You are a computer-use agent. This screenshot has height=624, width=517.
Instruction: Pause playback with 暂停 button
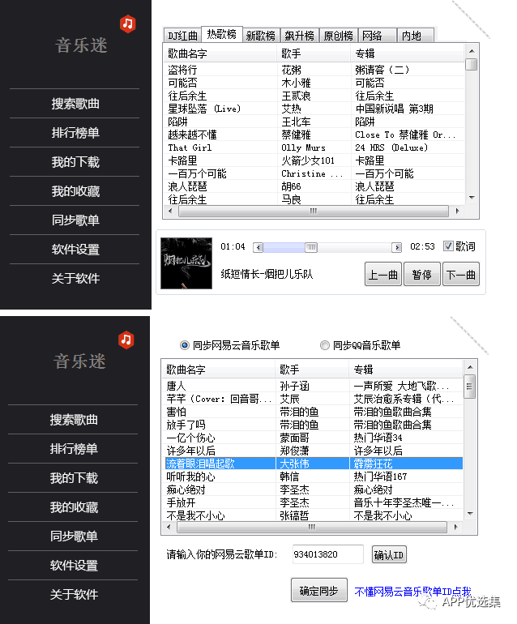[x=422, y=274]
